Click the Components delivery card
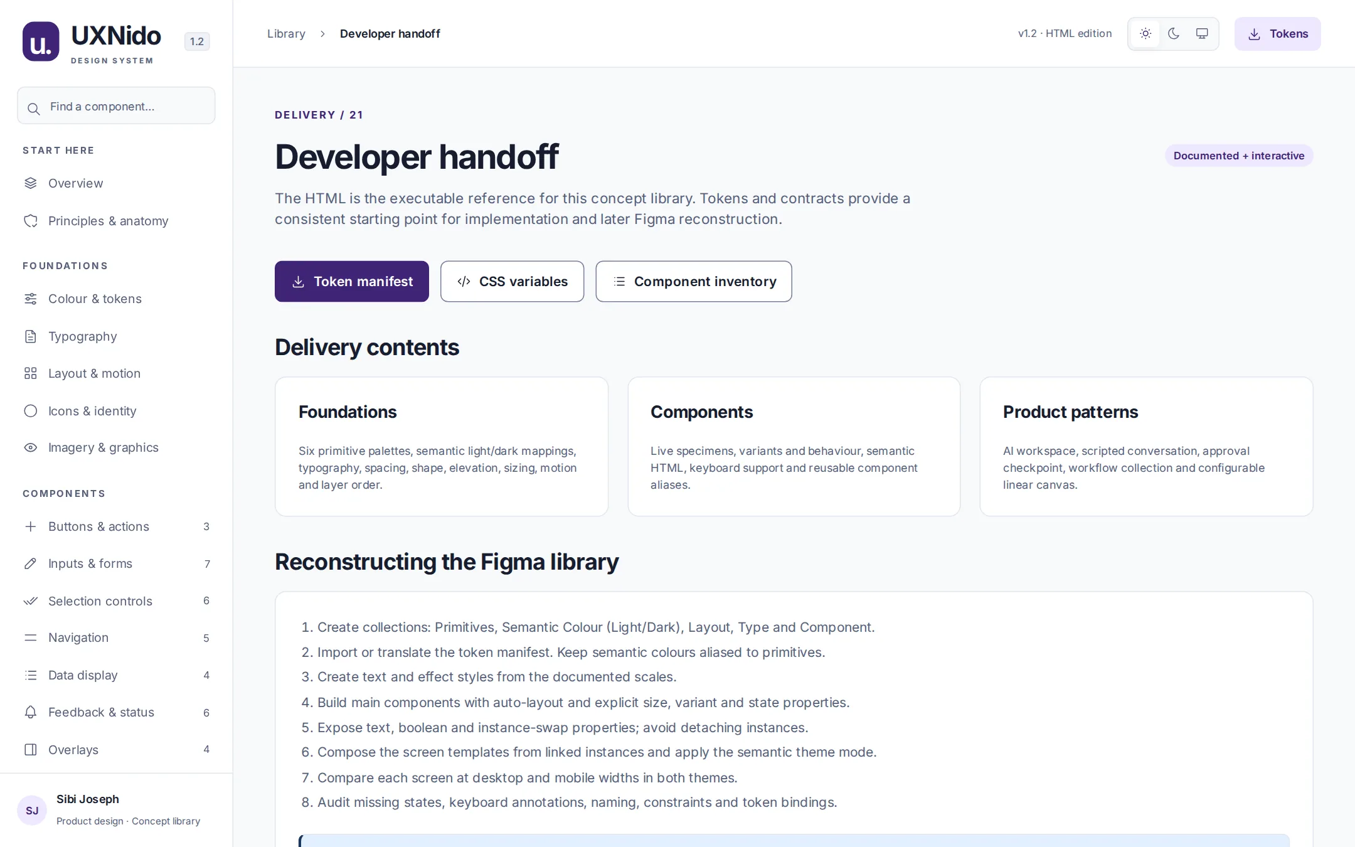Viewport: 1355px width, 847px height. (794, 447)
